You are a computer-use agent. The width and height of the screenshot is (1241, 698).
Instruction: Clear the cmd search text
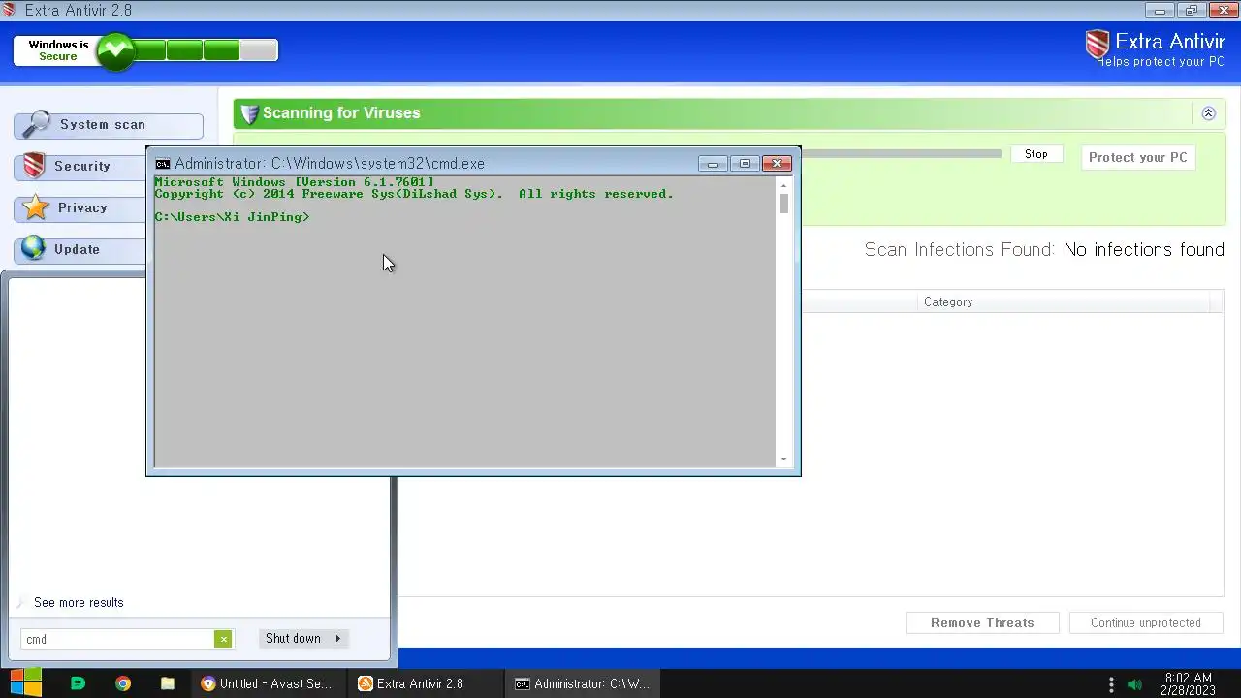point(223,639)
